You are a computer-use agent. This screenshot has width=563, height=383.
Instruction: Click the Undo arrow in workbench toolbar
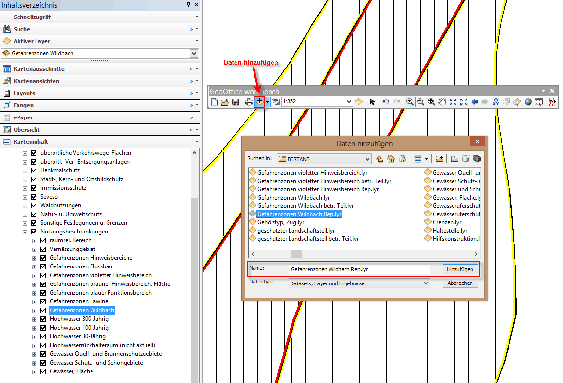(x=385, y=102)
